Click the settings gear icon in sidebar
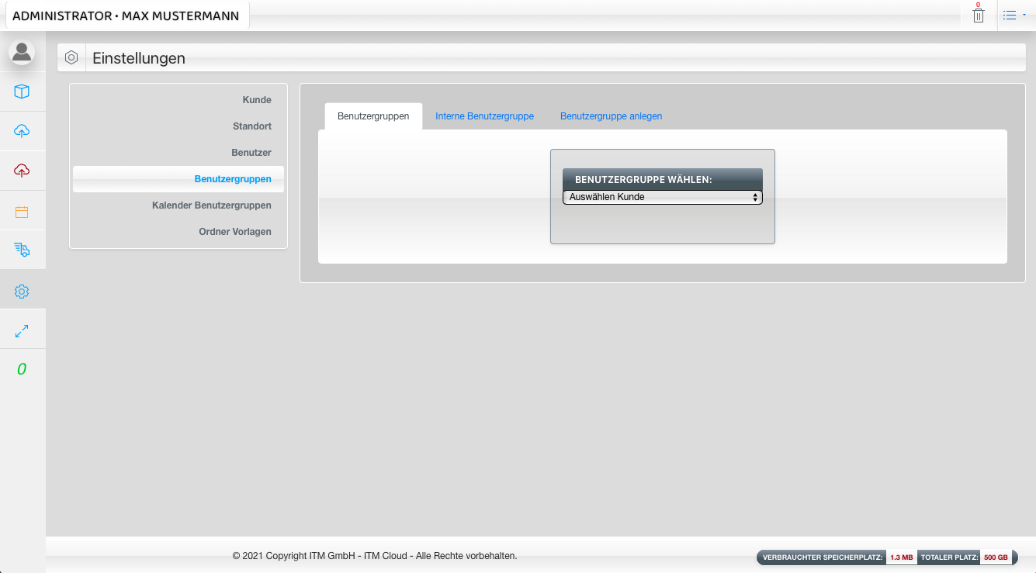The height and width of the screenshot is (573, 1036). 22,292
